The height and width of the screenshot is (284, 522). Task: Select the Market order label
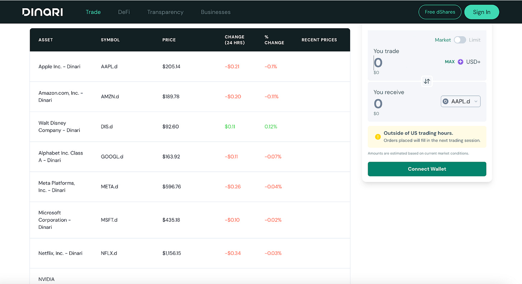pos(443,40)
